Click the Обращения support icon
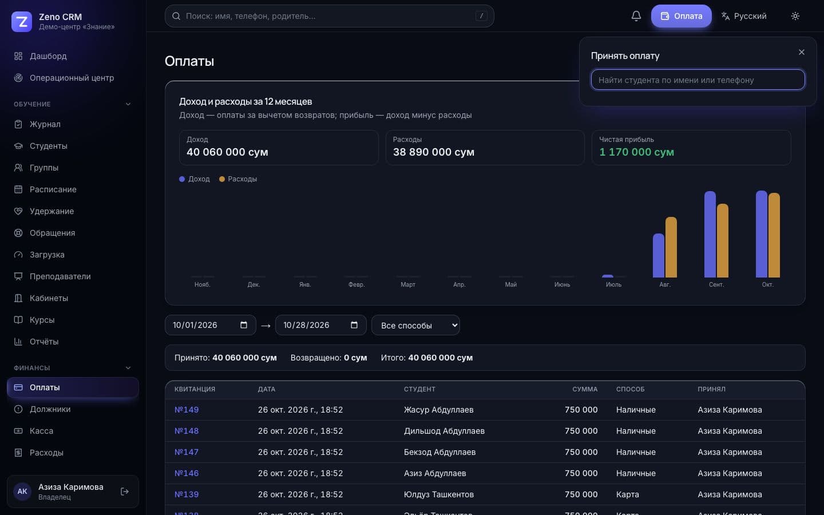This screenshot has height=515, width=824. [18, 233]
